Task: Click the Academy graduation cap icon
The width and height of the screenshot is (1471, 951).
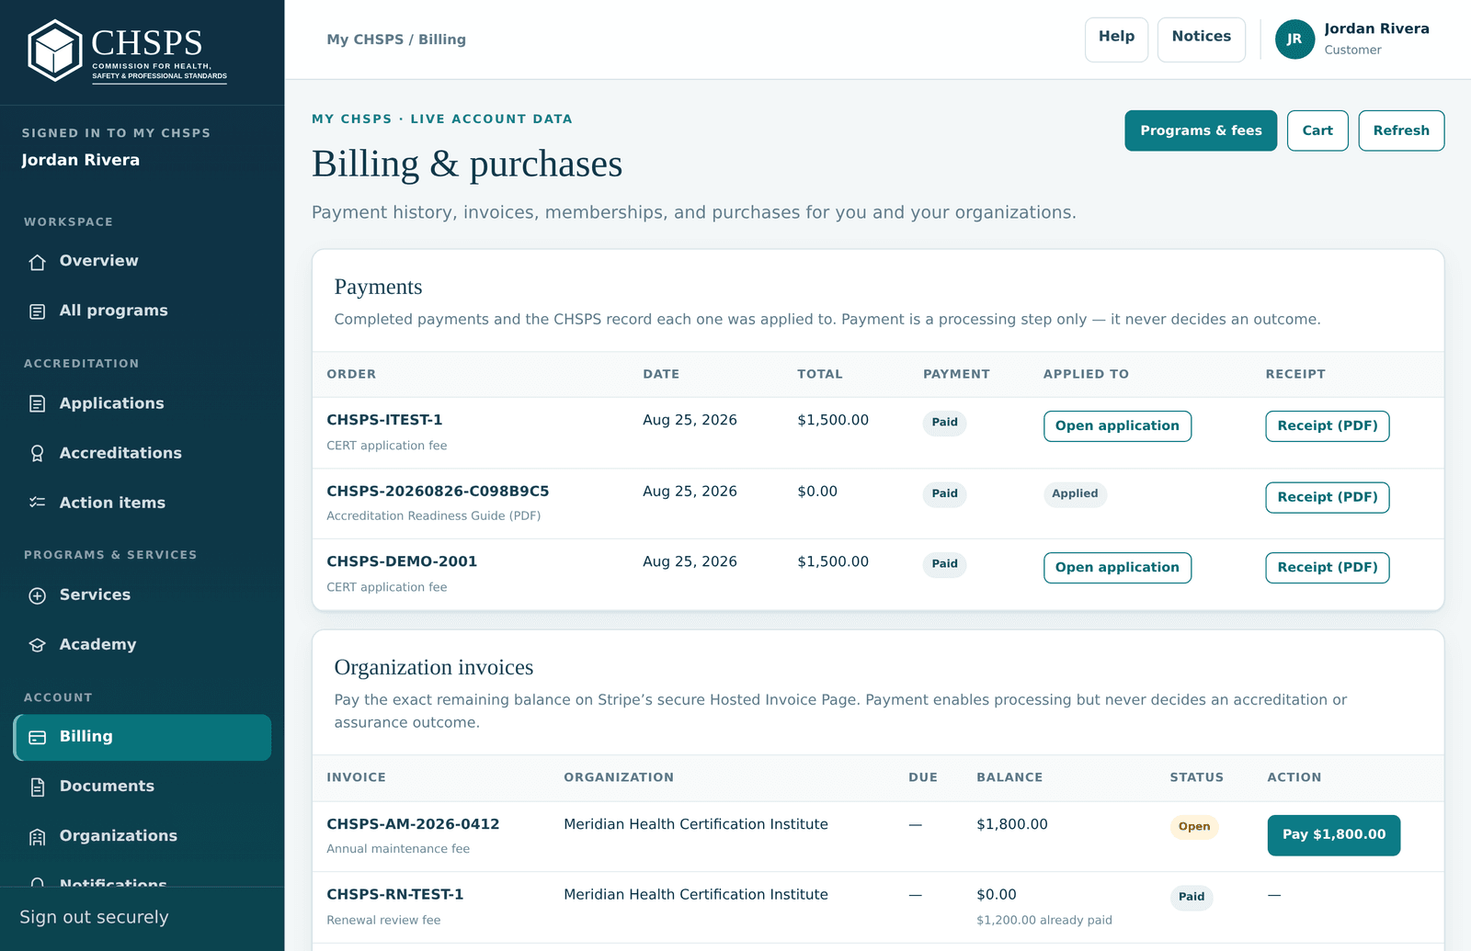Action: tap(38, 645)
